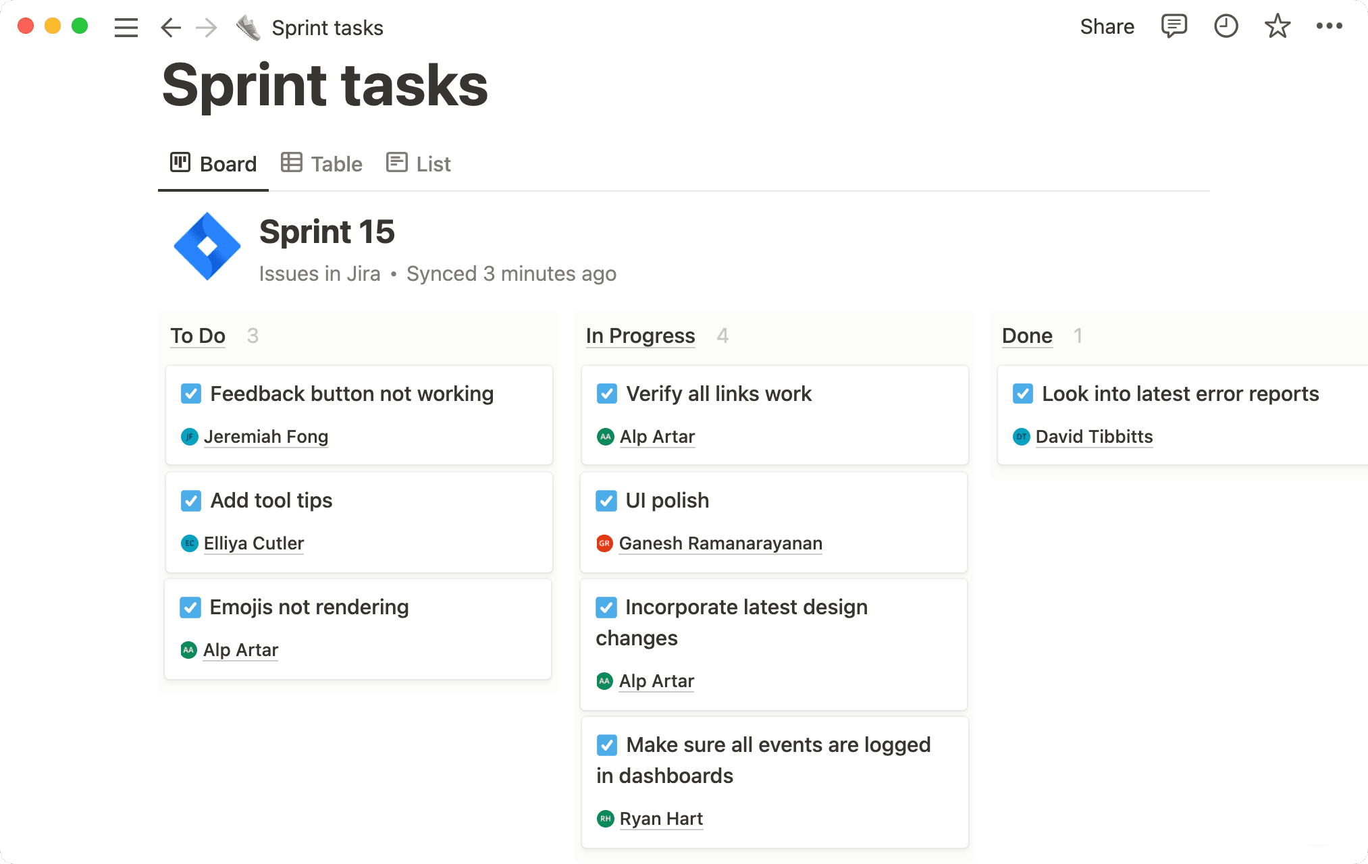
Task: Uncheck the Look into latest error reports task
Action: tap(1022, 394)
